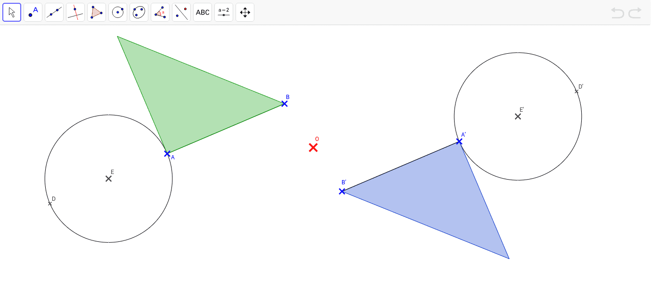
Task: Choose the Line through two points tool
Action: [x=54, y=12]
